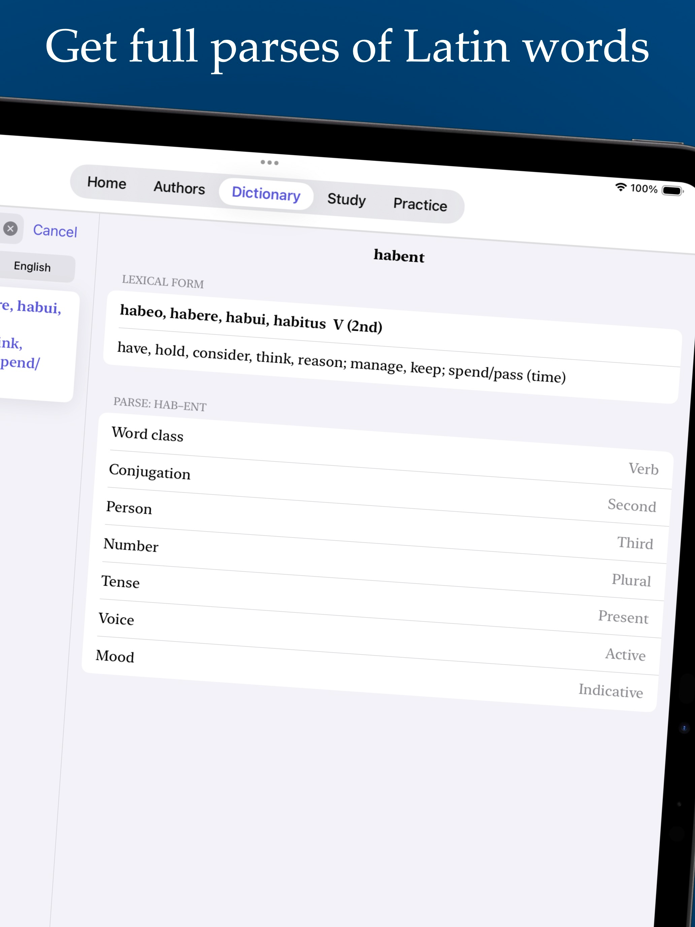The height and width of the screenshot is (927, 695).
Task: Tap the Cancel button
Action: (x=55, y=231)
